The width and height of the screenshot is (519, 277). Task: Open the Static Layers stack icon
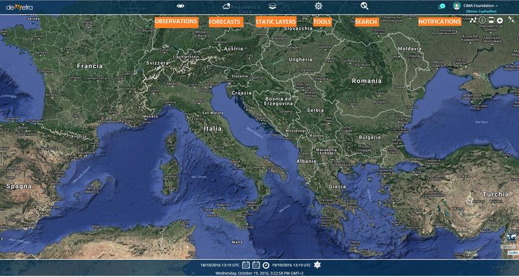[272, 6]
